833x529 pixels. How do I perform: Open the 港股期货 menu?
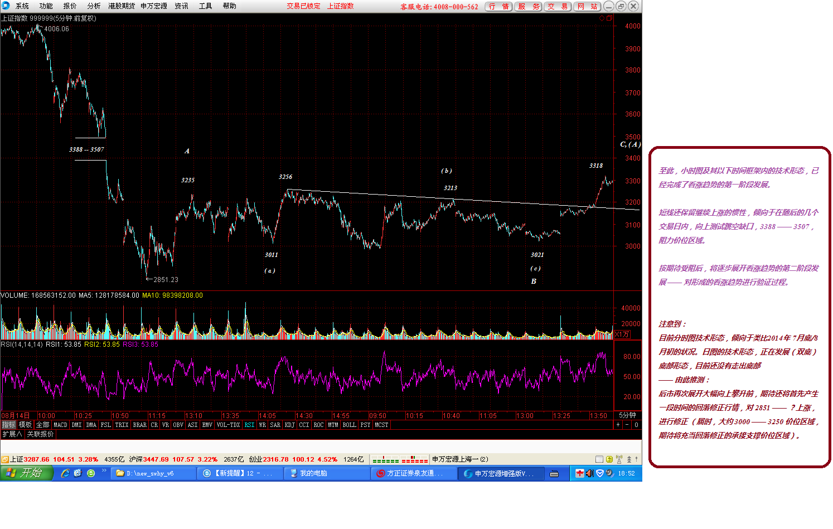(x=122, y=6)
